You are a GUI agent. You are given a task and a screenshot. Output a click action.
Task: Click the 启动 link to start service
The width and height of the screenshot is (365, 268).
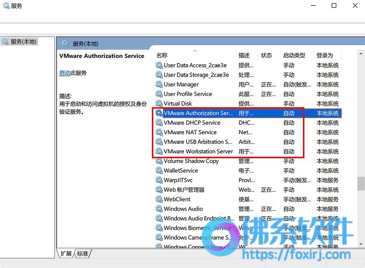tap(65, 73)
